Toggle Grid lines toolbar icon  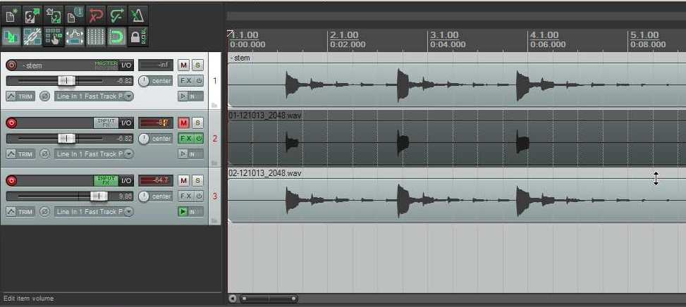95,37
